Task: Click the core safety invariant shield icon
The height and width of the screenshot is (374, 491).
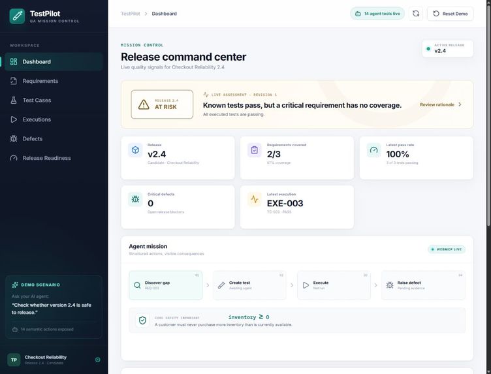Action: pyautogui.click(x=142, y=320)
